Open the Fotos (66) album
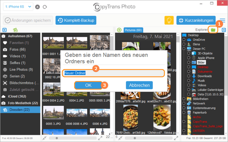The image size is (228, 142). click(x=20, y=49)
